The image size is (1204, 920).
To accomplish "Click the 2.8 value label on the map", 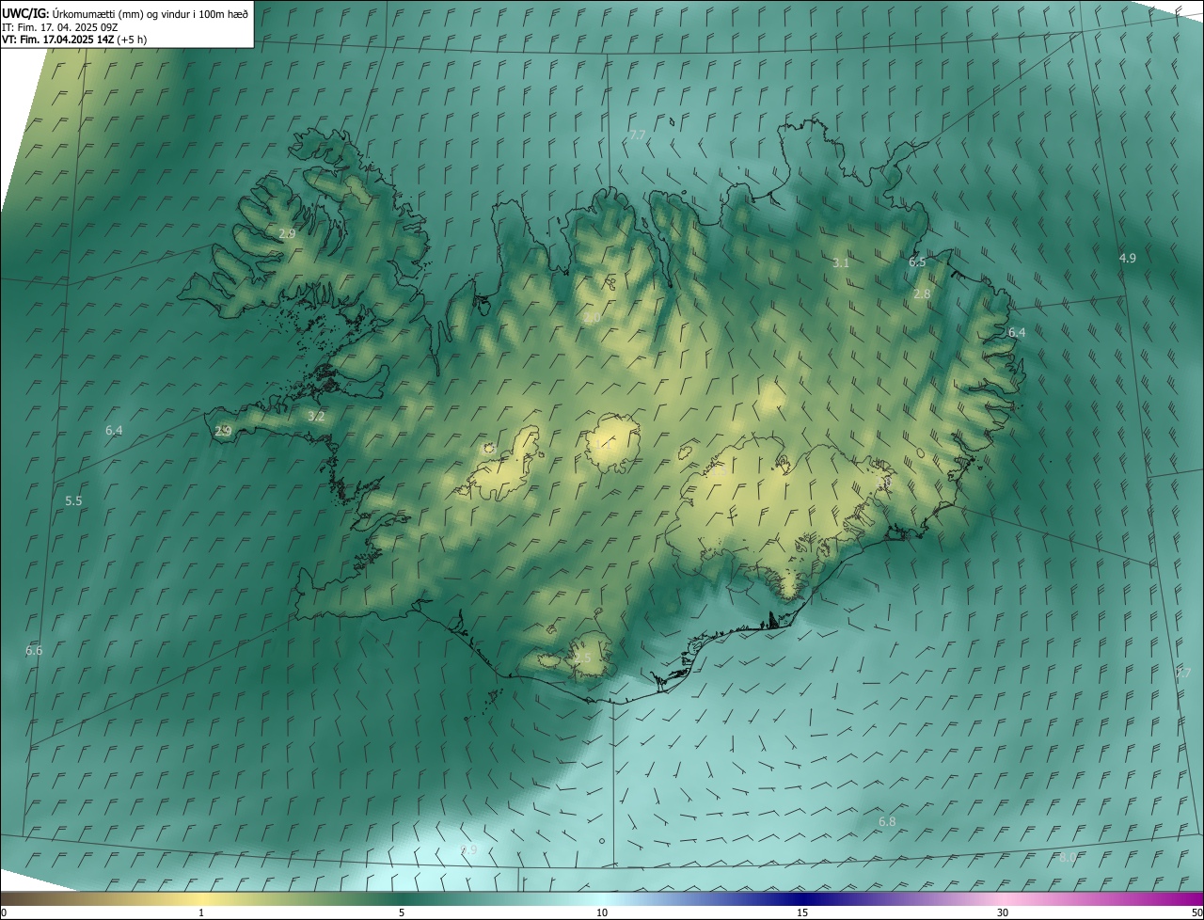I will [922, 293].
